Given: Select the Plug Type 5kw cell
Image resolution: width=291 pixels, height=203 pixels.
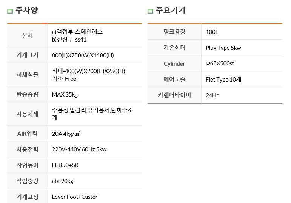Looking at the screenshot, I should coord(242,48).
